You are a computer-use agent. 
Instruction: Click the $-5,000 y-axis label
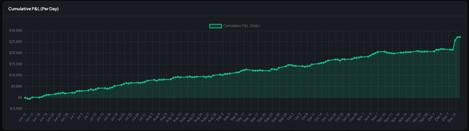[x=16, y=109]
